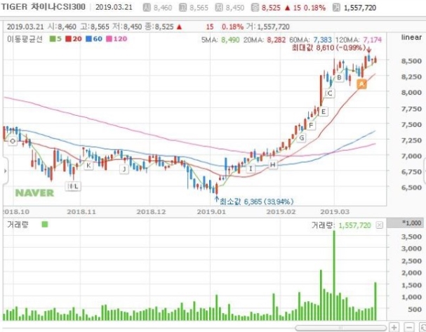This screenshot has width=426, height=332.
Task: Open the M/L event marker on the chart
Action: 73,187
